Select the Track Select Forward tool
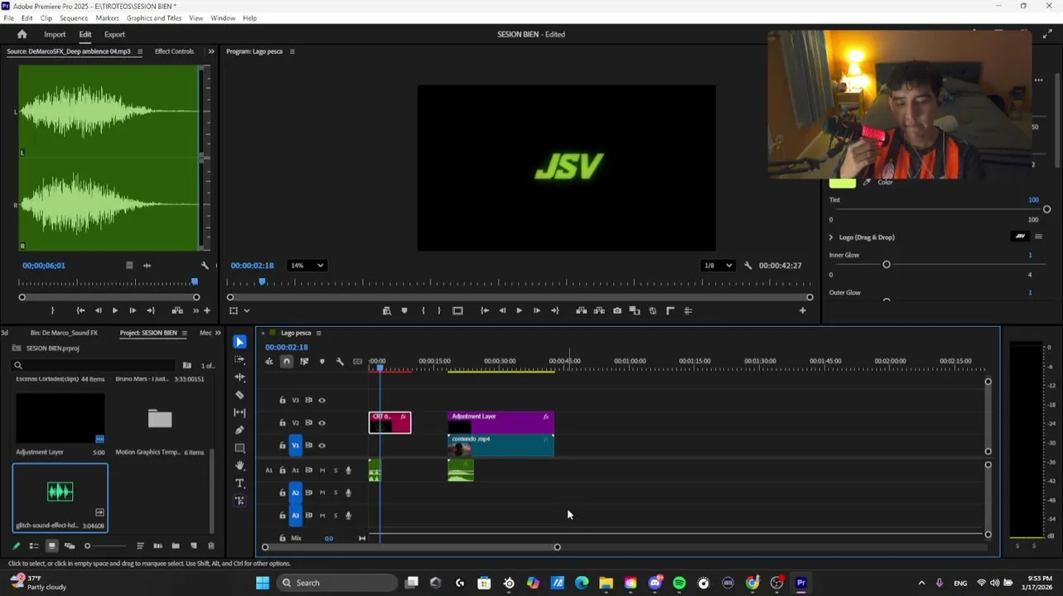This screenshot has height=596, width=1063. pos(239,359)
